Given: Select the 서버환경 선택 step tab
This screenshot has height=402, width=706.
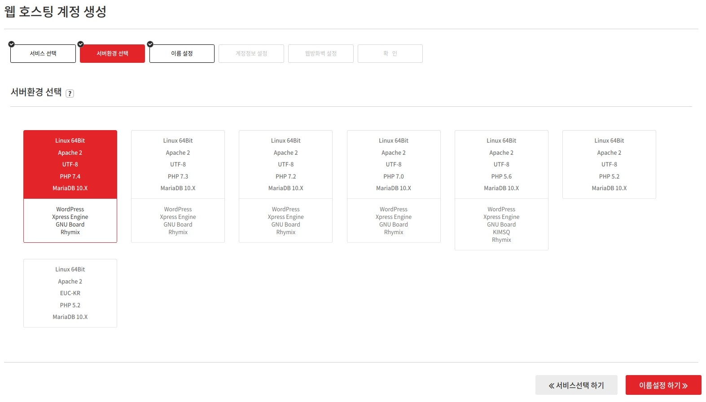Looking at the screenshot, I should [x=112, y=53].
